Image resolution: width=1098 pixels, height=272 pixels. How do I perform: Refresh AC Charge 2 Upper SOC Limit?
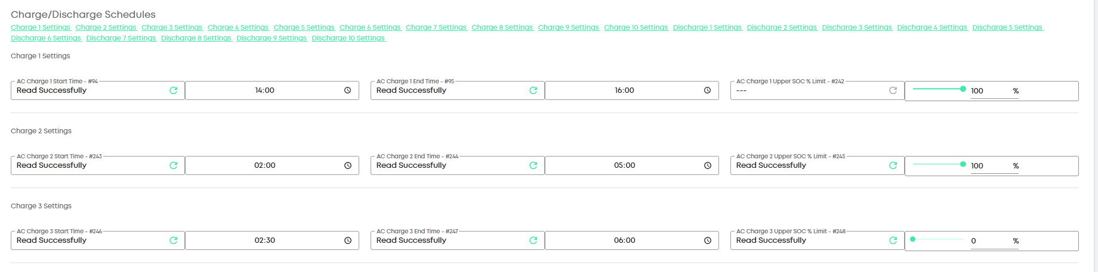coord(893,165)
